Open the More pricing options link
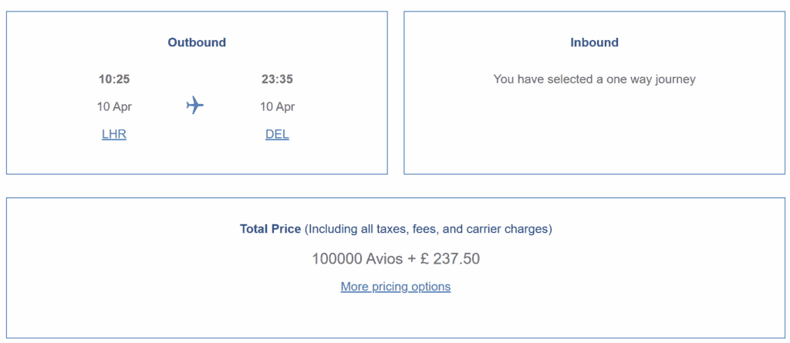790x343 pixels. pyautogui.click(x=396, y=287)
